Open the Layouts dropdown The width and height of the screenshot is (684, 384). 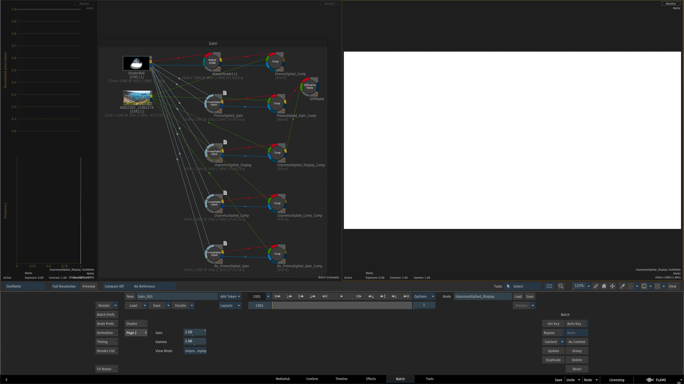click(230, 306)
